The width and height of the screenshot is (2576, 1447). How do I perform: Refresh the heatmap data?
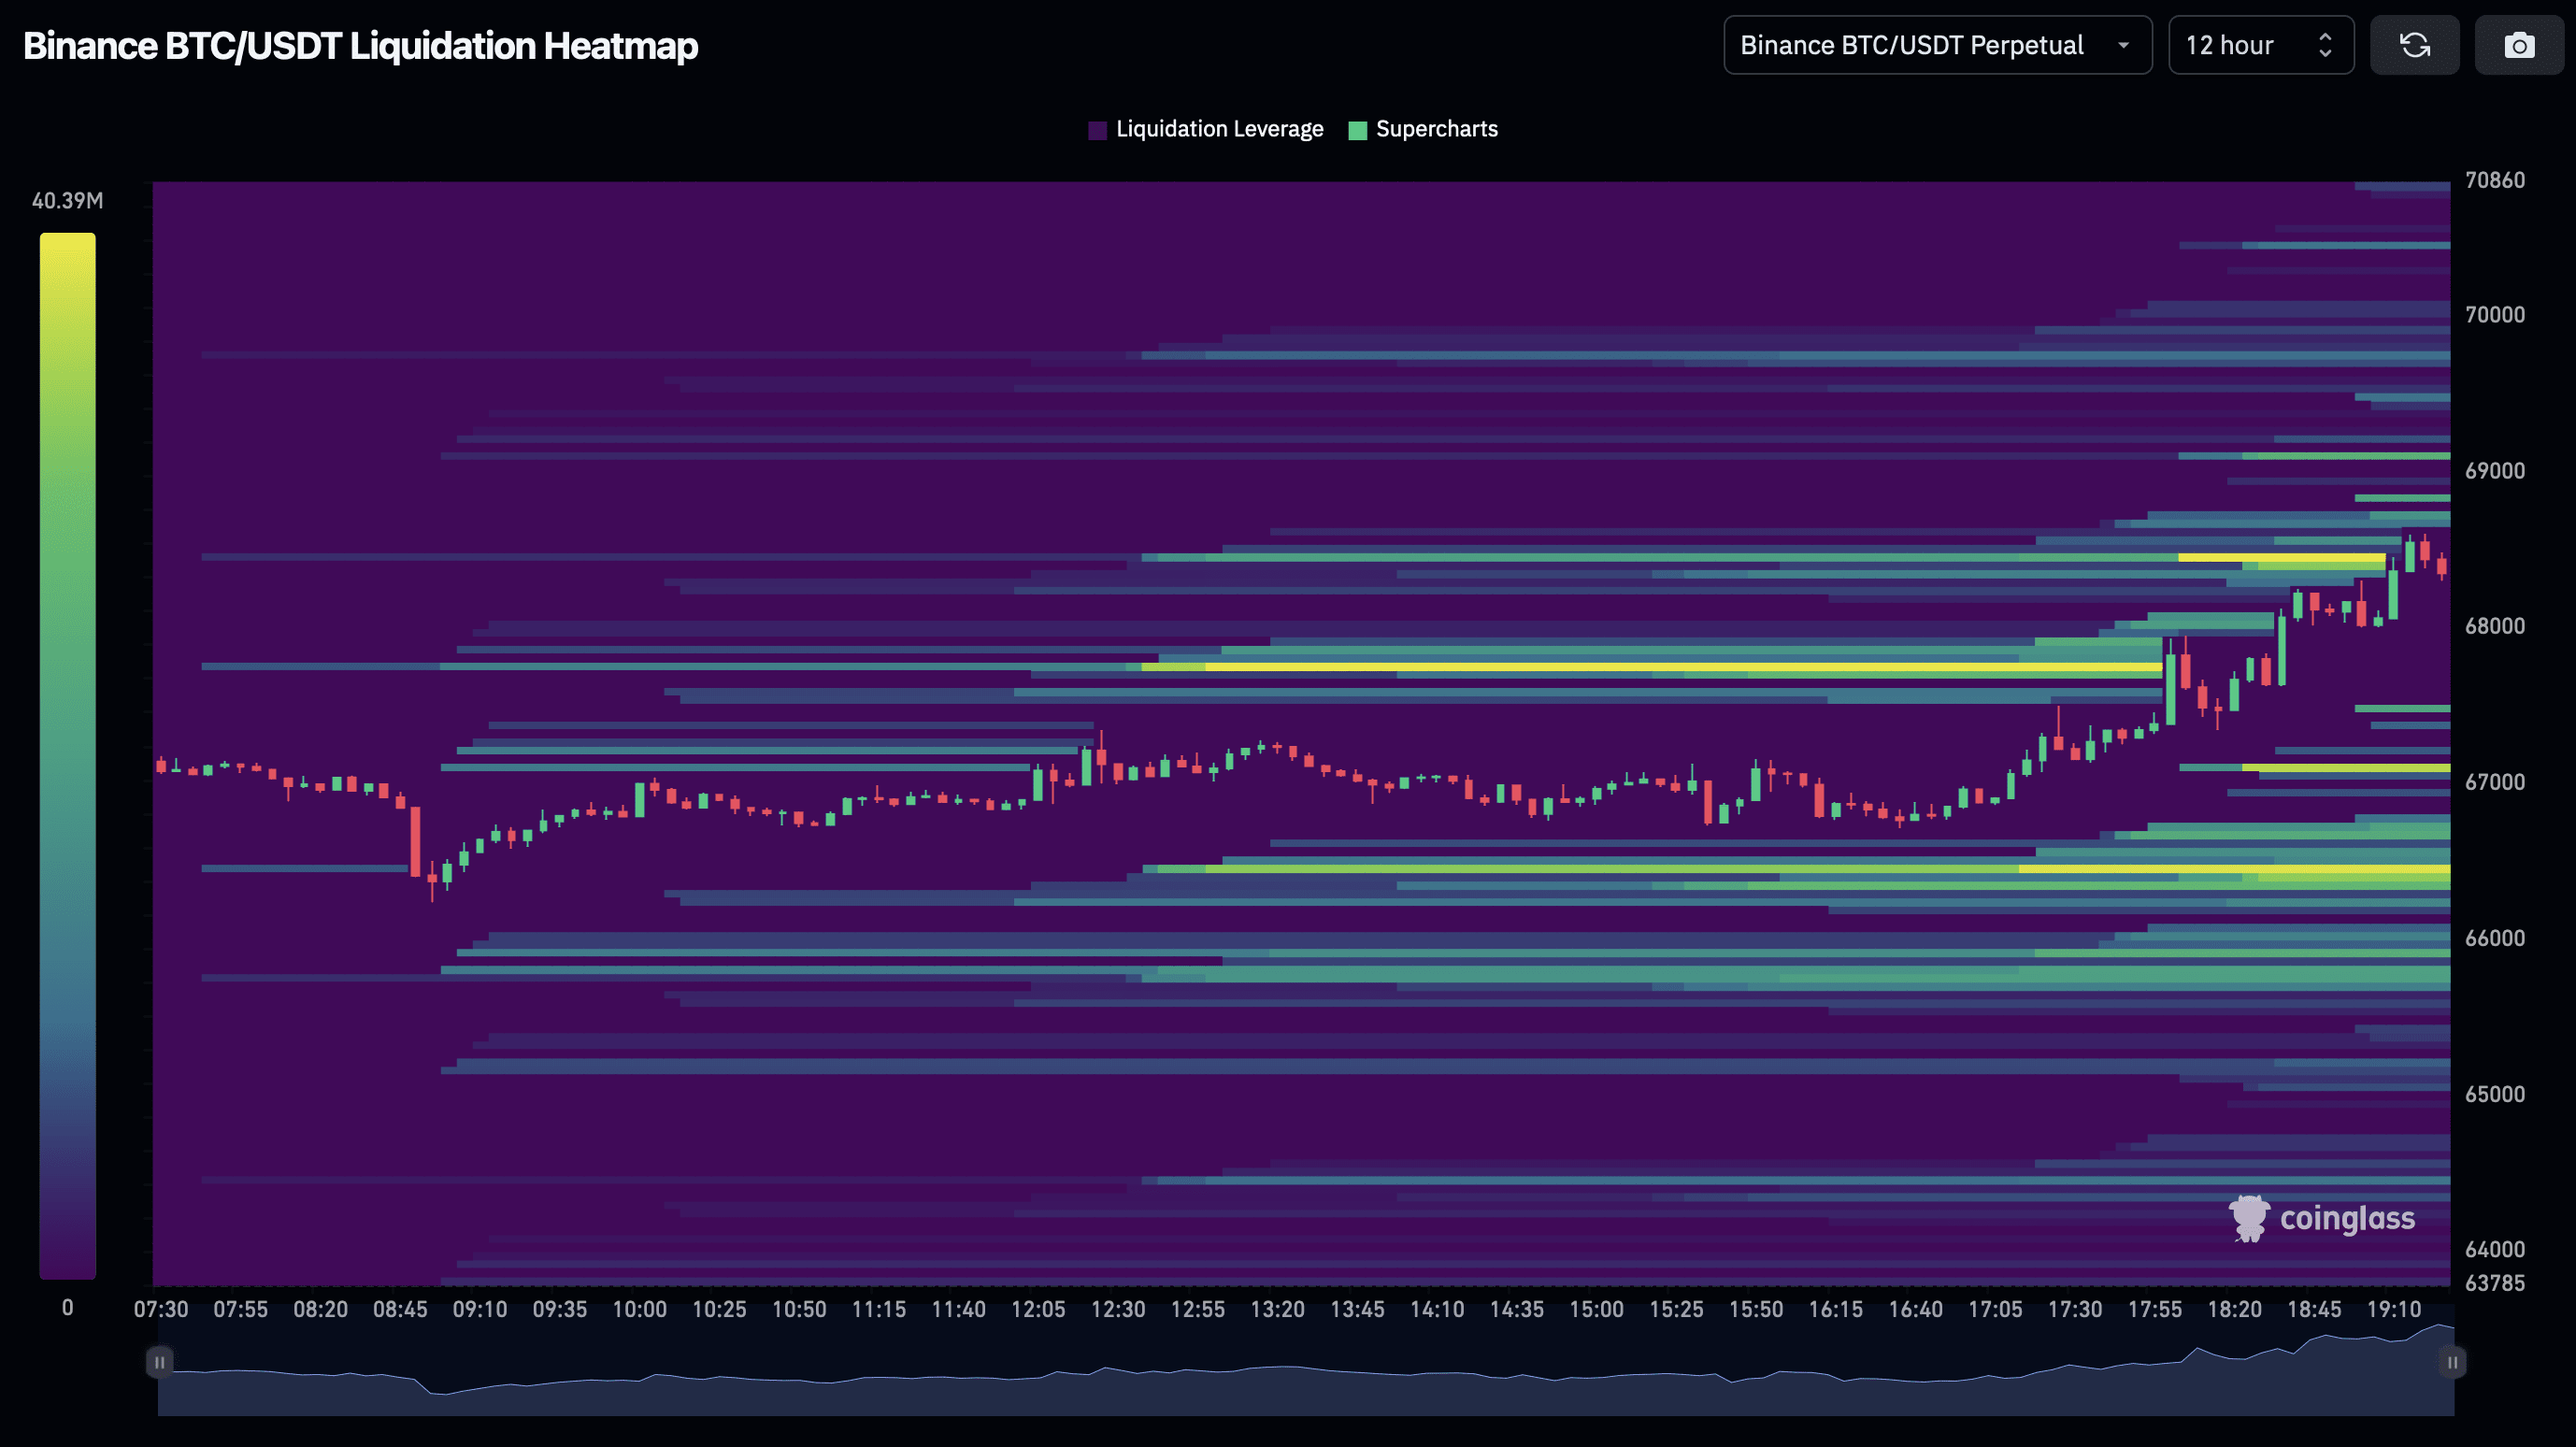point(2414,45)
